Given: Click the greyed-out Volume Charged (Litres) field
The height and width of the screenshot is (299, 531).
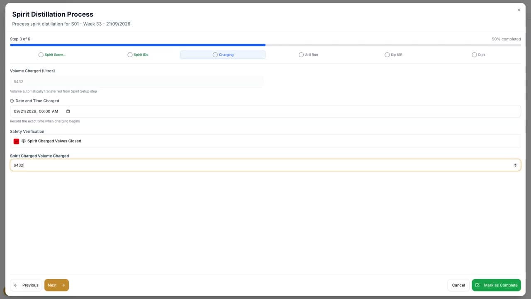Looking at the screenshot, I should pyautogui.click(x=137, y=82).
